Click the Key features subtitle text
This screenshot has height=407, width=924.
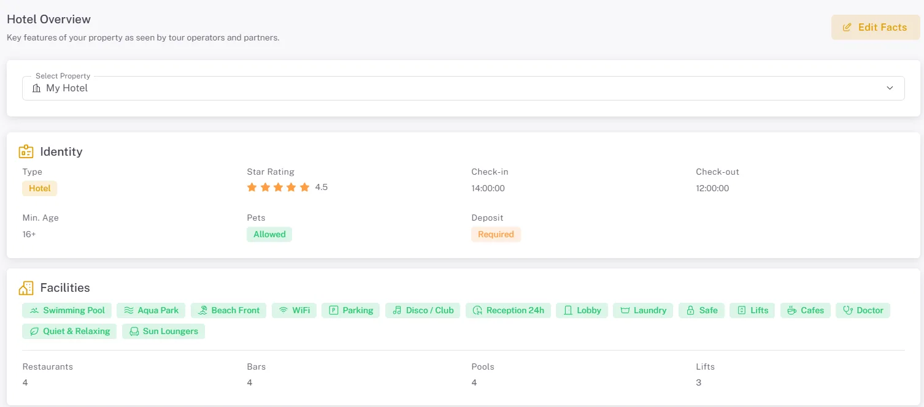click(x=143, y=37)
